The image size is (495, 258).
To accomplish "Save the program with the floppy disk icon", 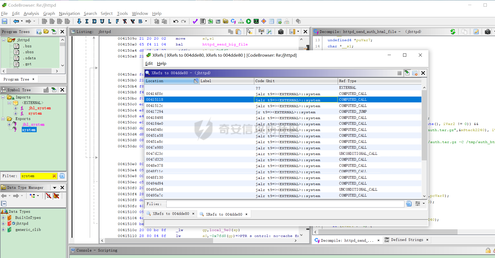I will coord(5,21).
